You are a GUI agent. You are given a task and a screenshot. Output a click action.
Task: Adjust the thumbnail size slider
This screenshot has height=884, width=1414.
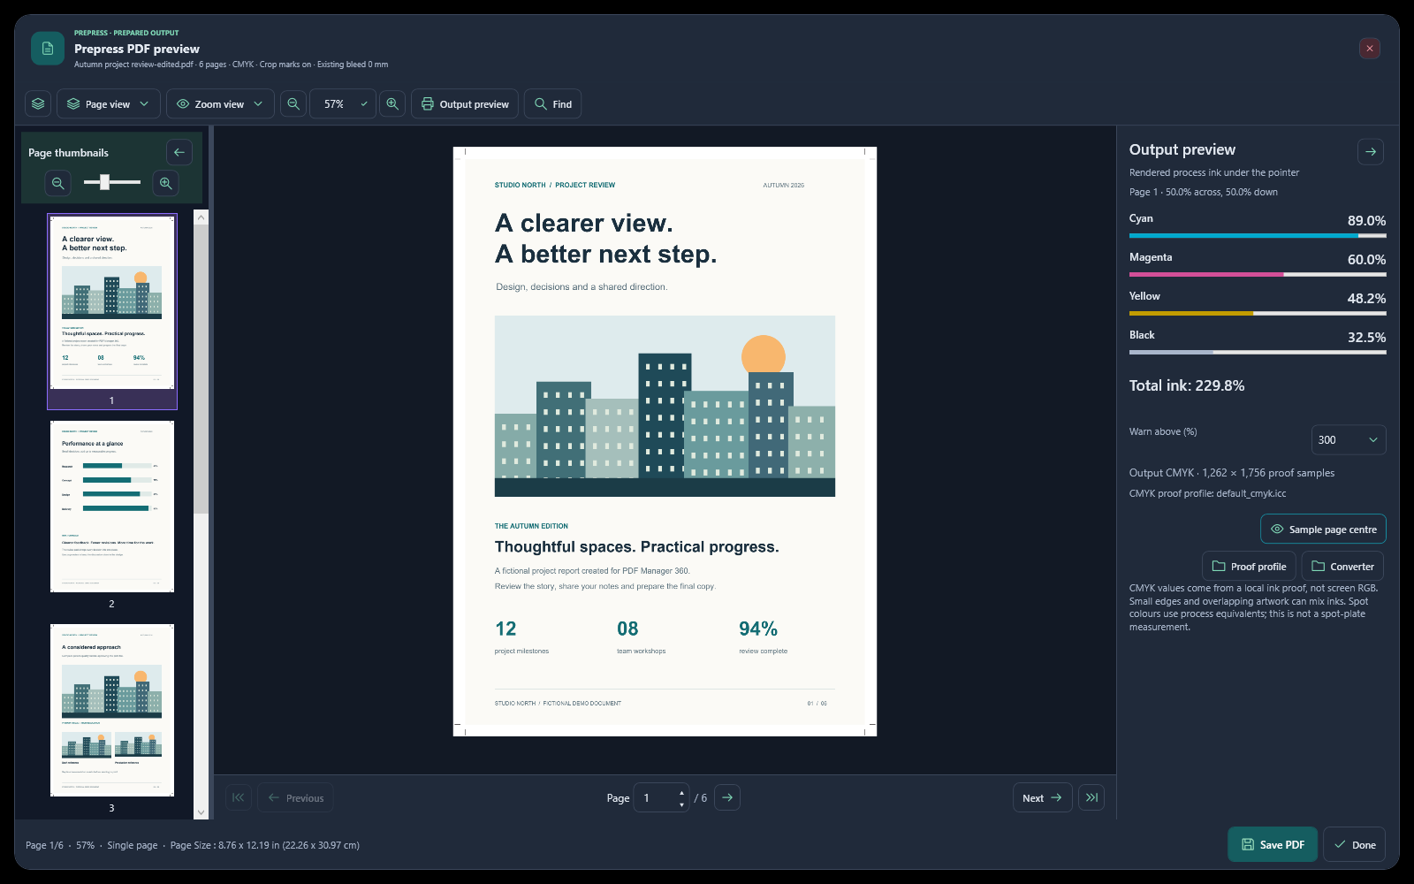point(112,182)
